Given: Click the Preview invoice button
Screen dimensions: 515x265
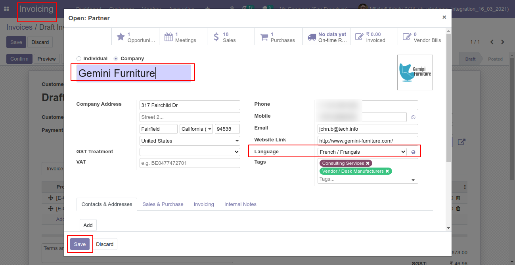Looking at the screenshot, I should click(x=47, y=59).
